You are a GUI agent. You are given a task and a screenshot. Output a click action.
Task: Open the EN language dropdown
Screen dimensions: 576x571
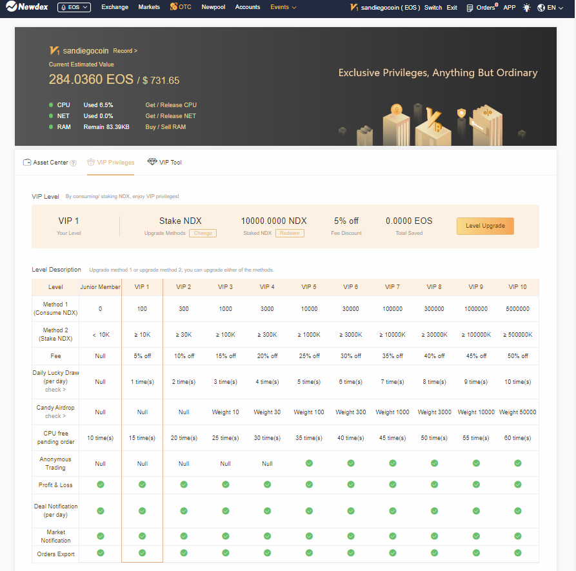555,8
